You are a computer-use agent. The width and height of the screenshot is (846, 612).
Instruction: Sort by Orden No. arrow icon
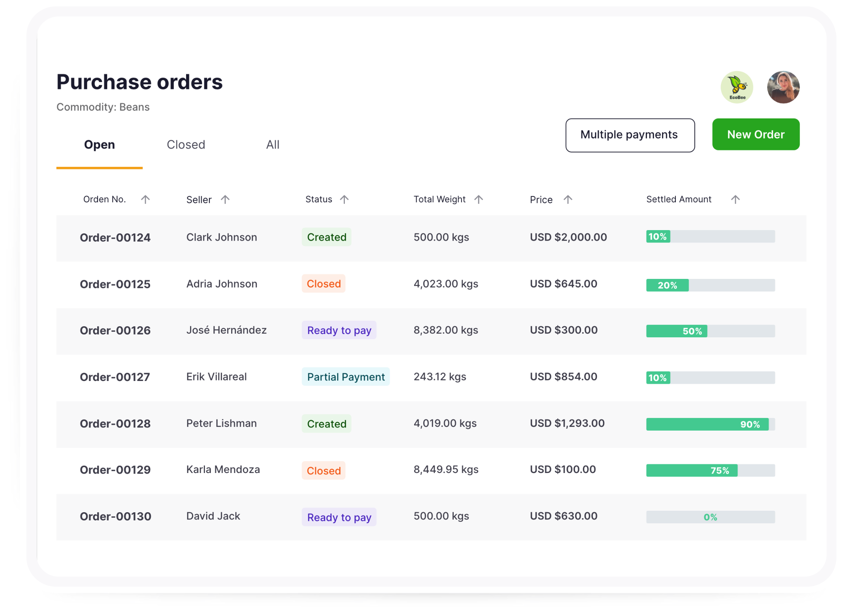point(145,199)
